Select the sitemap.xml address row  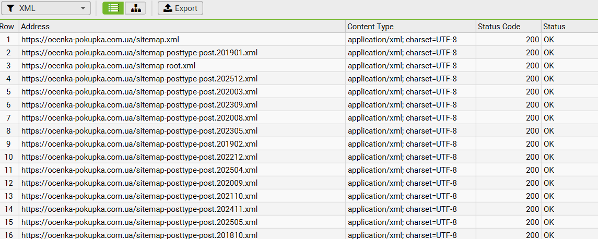tap(100, 40)
